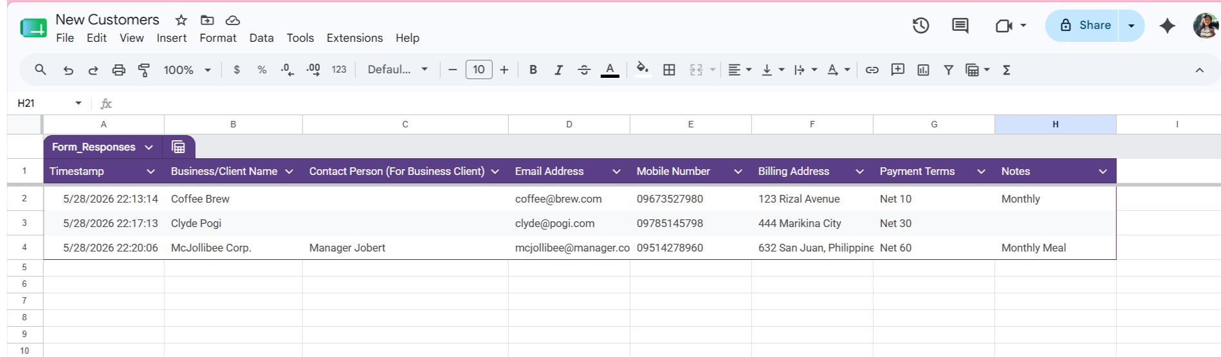Screen dimensions: 1221x357
Task: Open the text color picker
Action: (x=610, y=69)
